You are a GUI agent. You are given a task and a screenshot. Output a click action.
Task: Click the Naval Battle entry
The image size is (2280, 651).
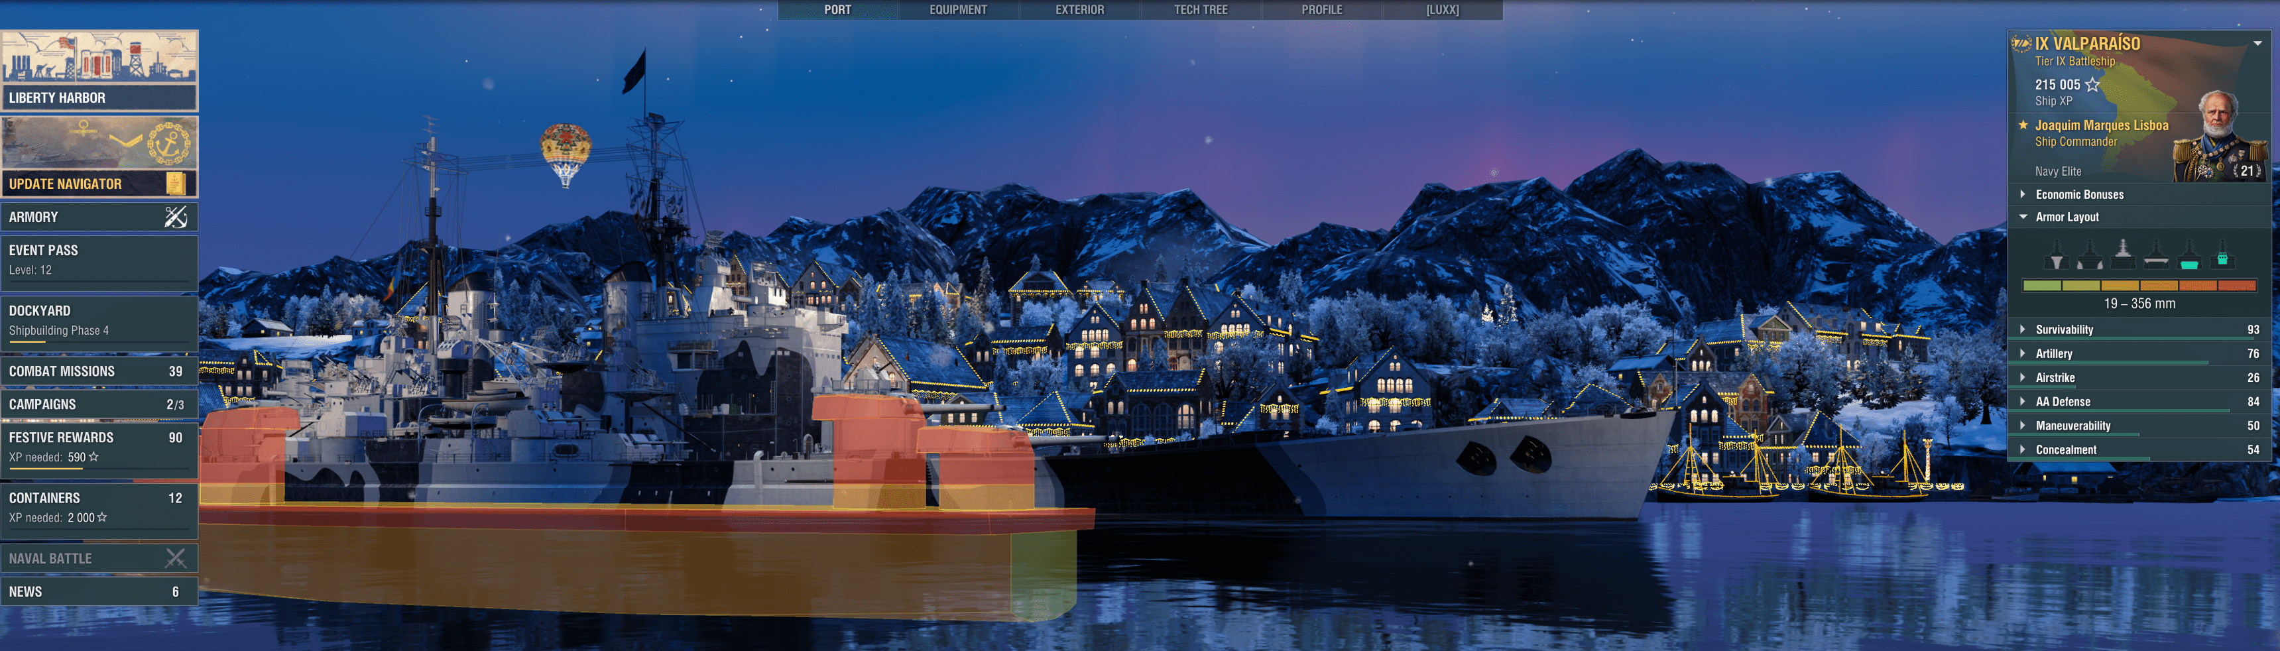[99, 558]
